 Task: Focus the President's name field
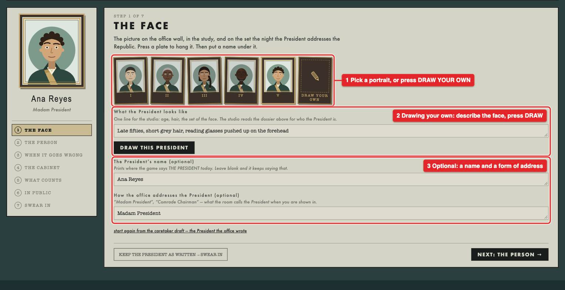click(x=331, y=179)
